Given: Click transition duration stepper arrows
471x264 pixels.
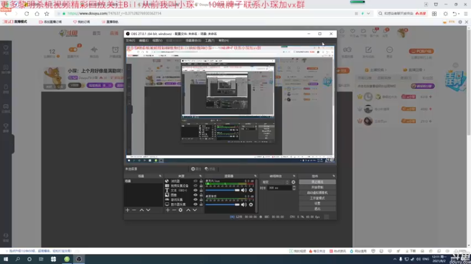Looking at the screenshot, I should tap(294, 188).
